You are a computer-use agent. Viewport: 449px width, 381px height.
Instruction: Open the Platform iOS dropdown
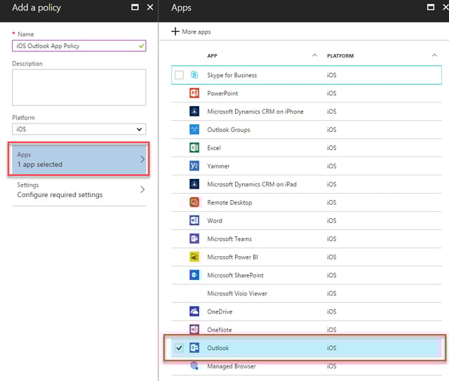click(79, 129)
